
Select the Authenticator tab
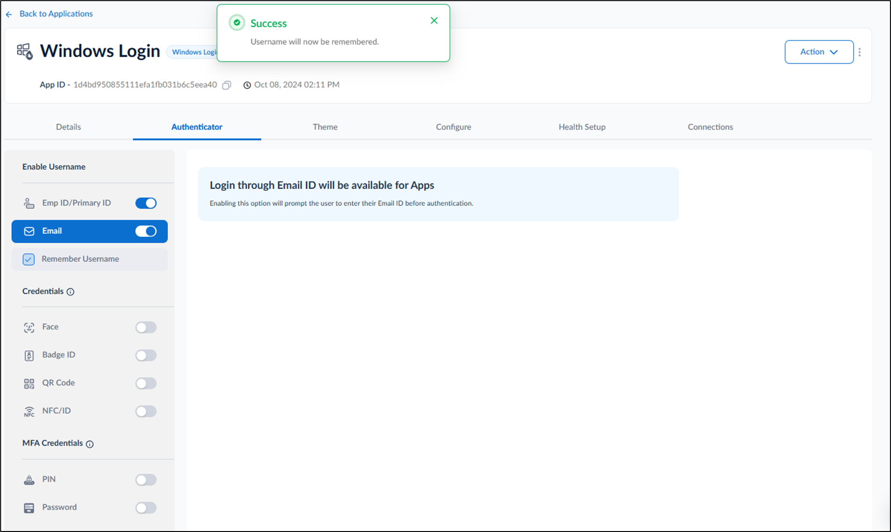coord(197,127)
